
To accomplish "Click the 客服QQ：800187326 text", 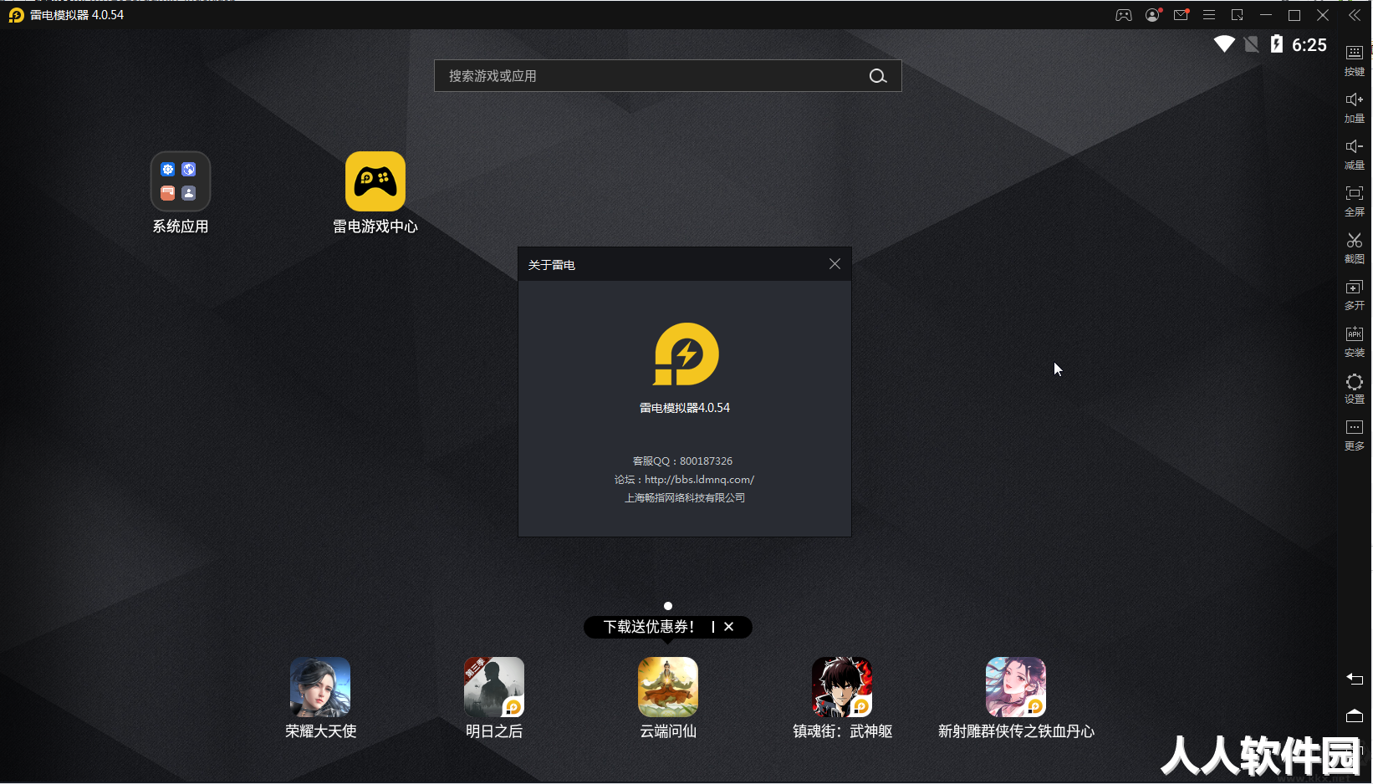I will (682, 461).
